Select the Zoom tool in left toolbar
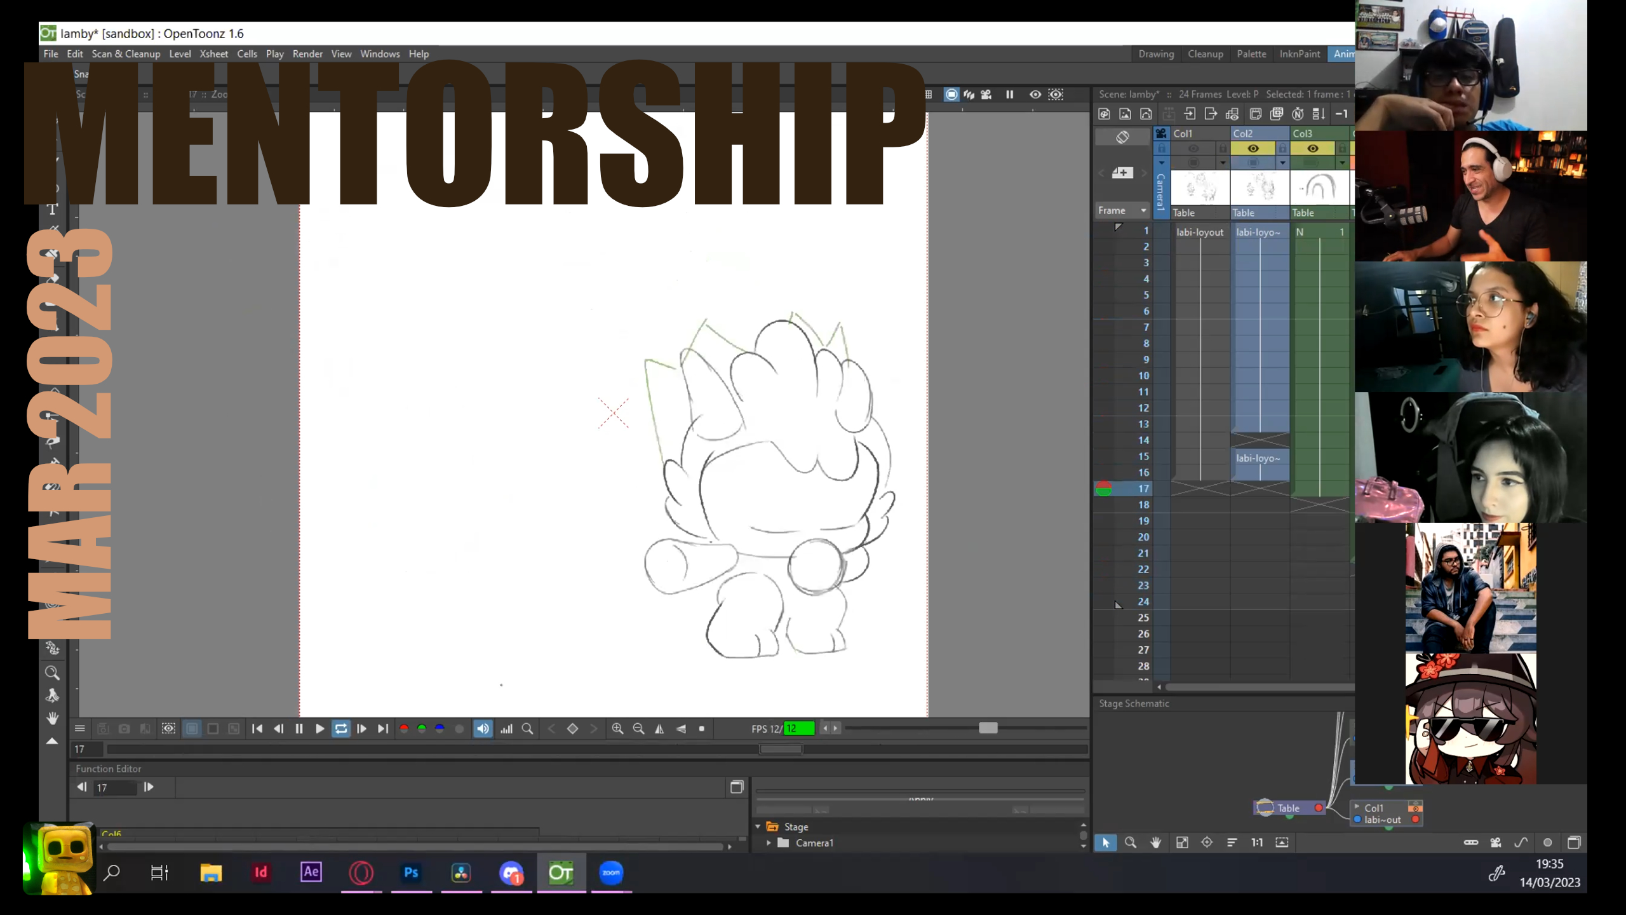 tap(52, 672)
